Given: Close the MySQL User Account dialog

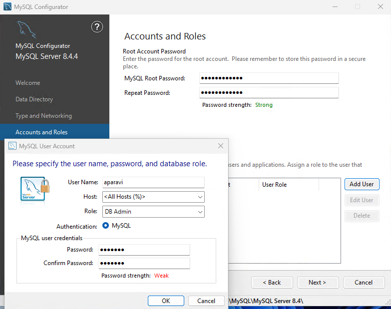Looking at the screenshot, I should click(221, 146).
